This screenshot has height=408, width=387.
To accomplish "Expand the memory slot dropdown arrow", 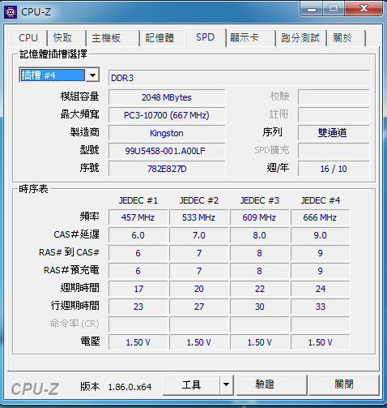I will click(92, 75).
